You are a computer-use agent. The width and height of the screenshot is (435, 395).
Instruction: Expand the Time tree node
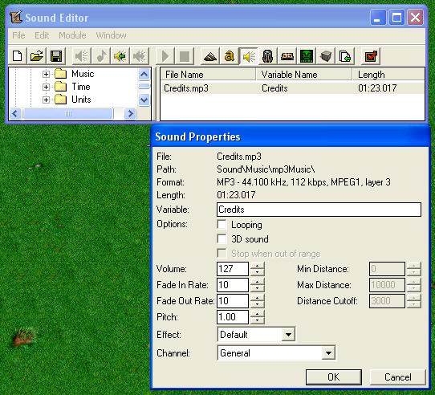click(x=46, y=87)
